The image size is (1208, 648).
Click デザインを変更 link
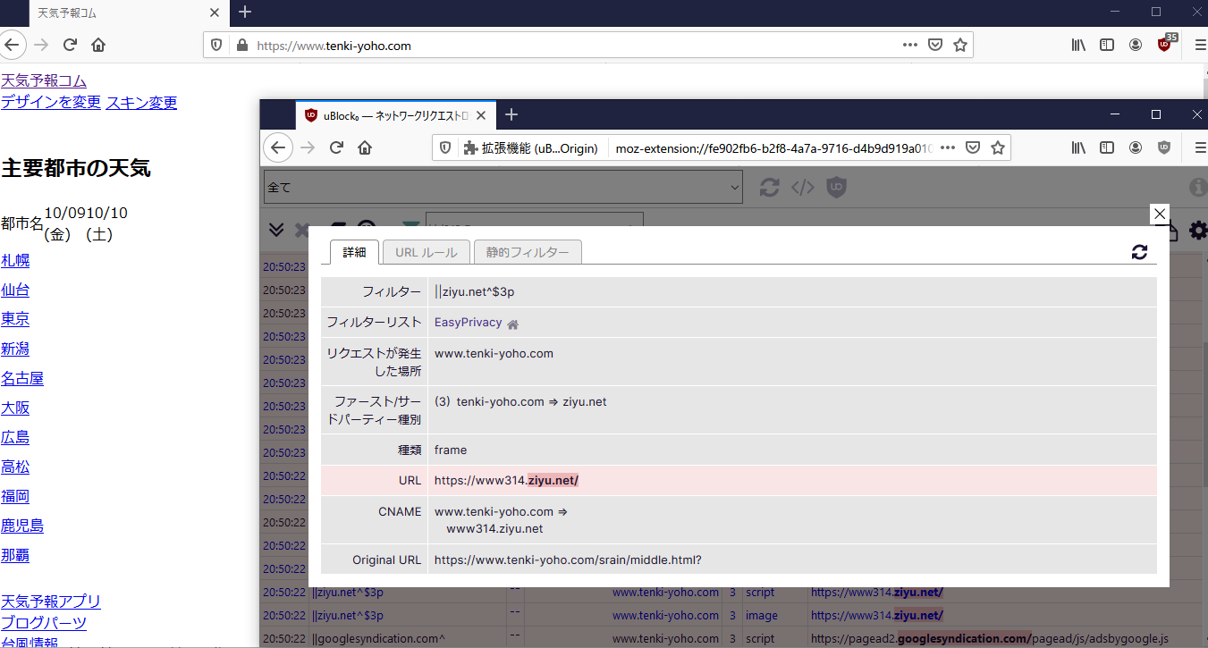(51, 102)
